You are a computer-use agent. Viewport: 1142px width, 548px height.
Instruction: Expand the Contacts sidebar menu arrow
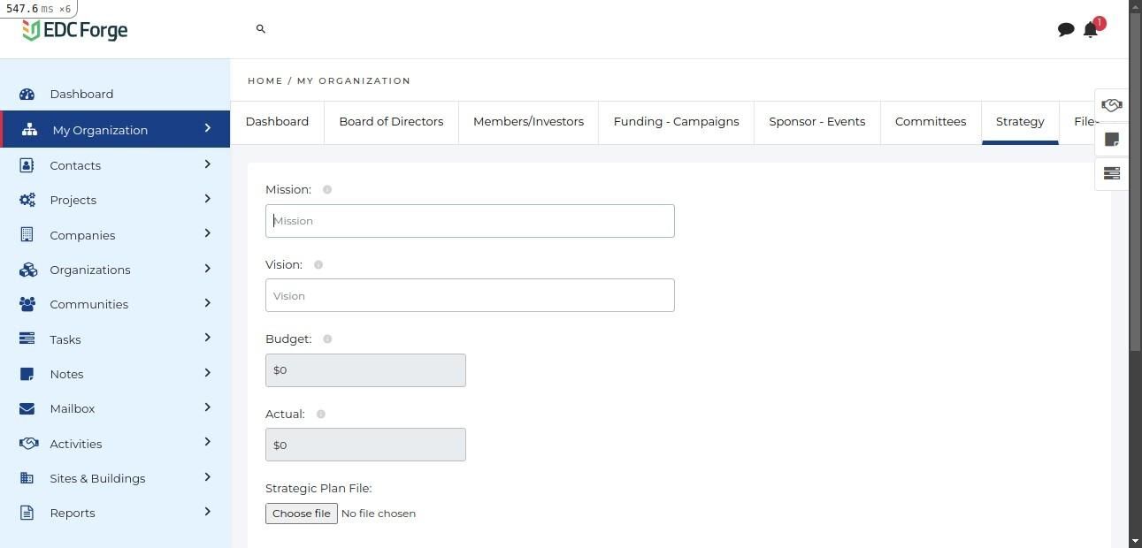(x=208, y=164)
